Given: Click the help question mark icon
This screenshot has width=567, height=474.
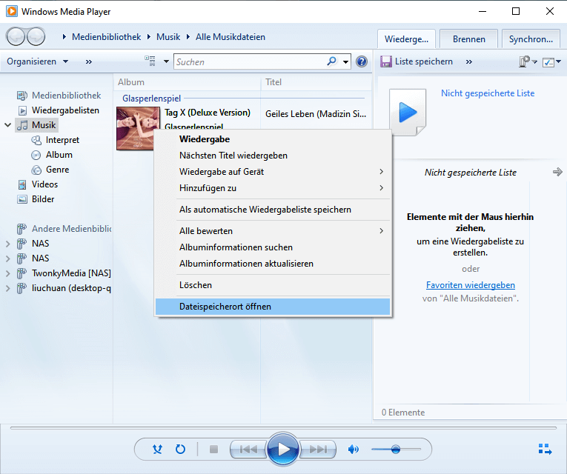Looking at the screenshot, I should (362, 62).
